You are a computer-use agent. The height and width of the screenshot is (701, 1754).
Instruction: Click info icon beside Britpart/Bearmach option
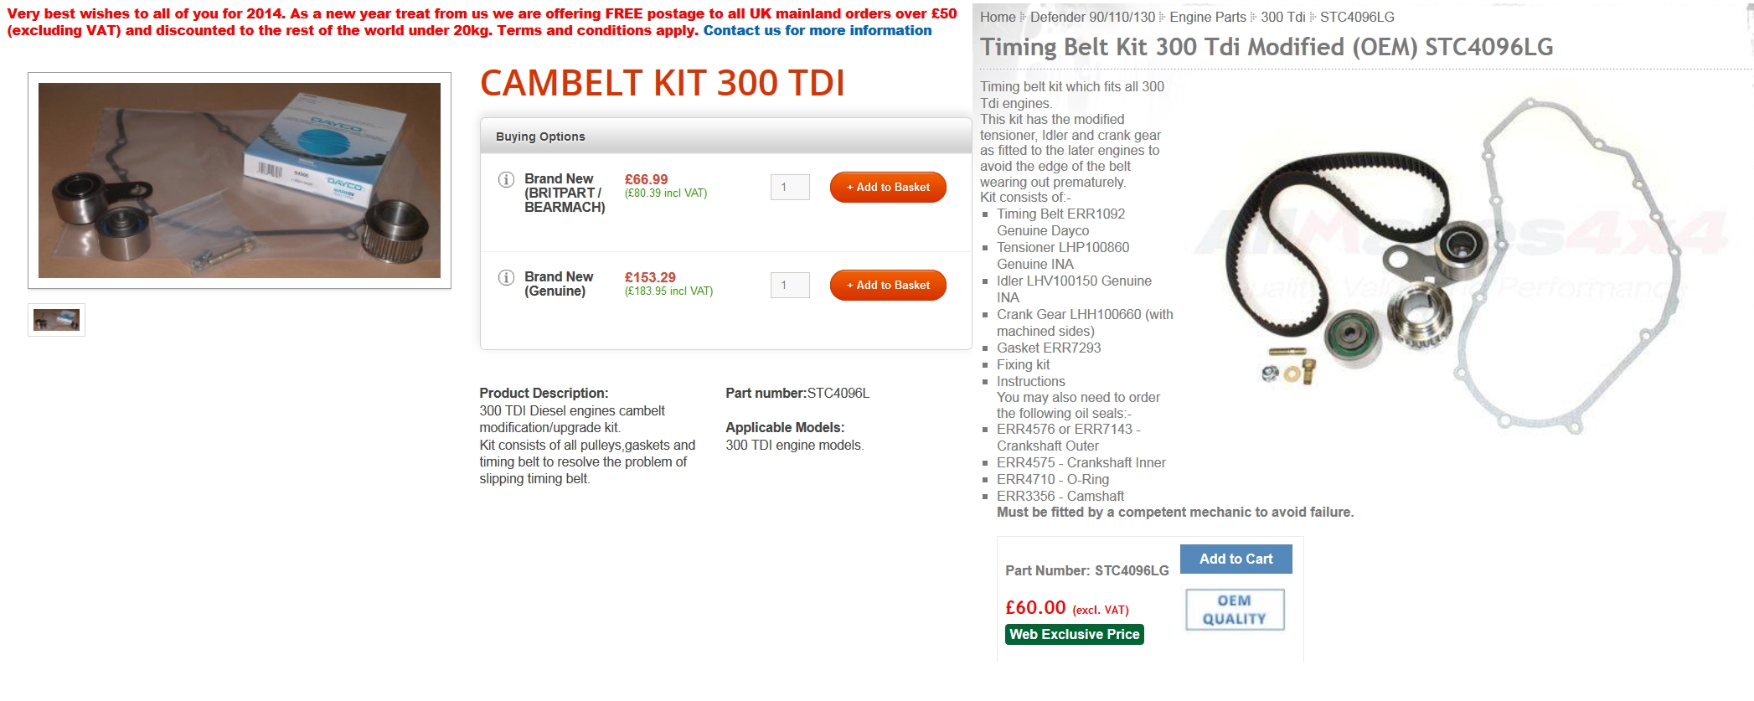tap(506, 179)
